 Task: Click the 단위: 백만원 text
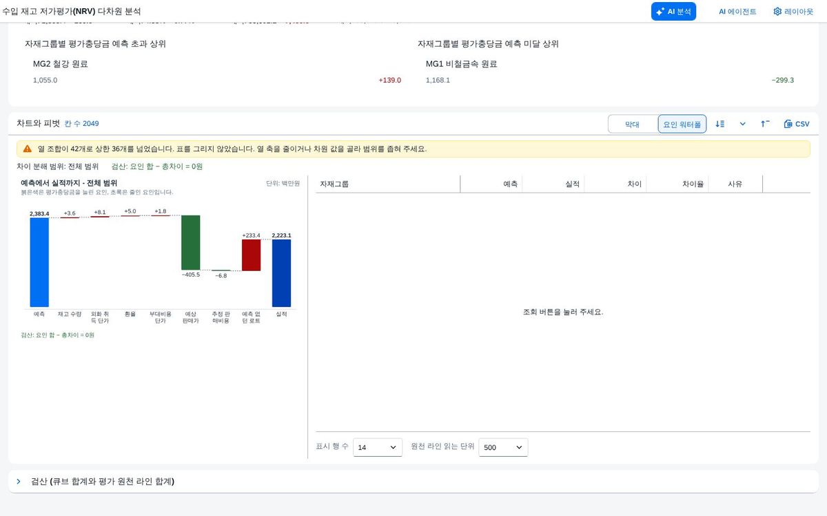pos(283,183)
